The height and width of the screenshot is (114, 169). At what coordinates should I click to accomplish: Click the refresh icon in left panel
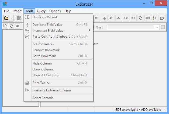coord(11,26)
